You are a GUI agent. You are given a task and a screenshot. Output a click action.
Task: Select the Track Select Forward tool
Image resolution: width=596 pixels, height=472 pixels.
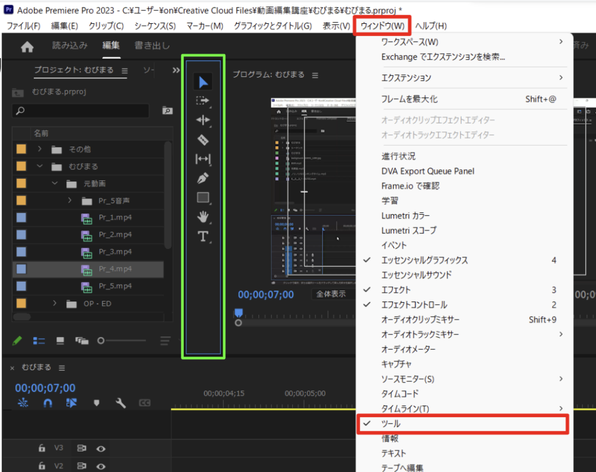coord(203,100)
